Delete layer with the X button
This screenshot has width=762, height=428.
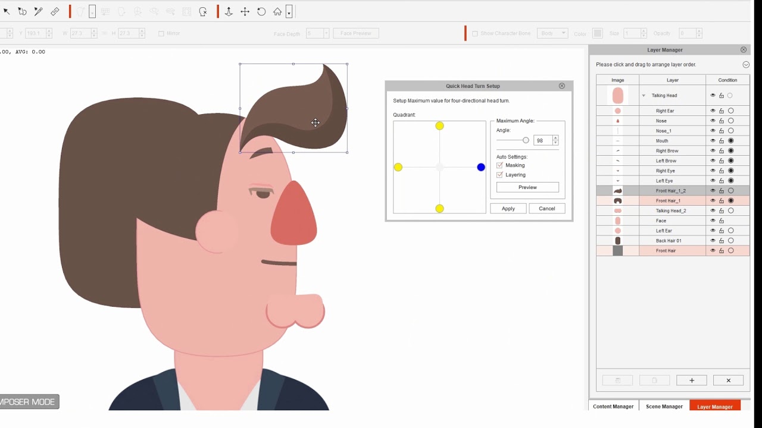(728, 380)
